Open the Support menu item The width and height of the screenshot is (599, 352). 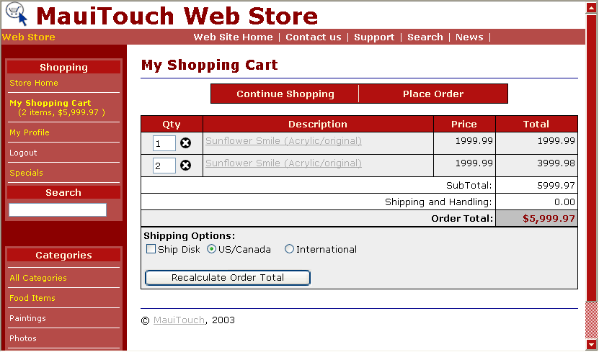[x=374, y=37]
